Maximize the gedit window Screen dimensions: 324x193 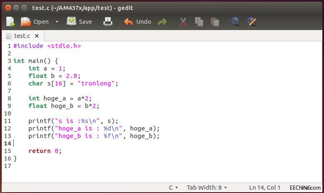[24, 8]
